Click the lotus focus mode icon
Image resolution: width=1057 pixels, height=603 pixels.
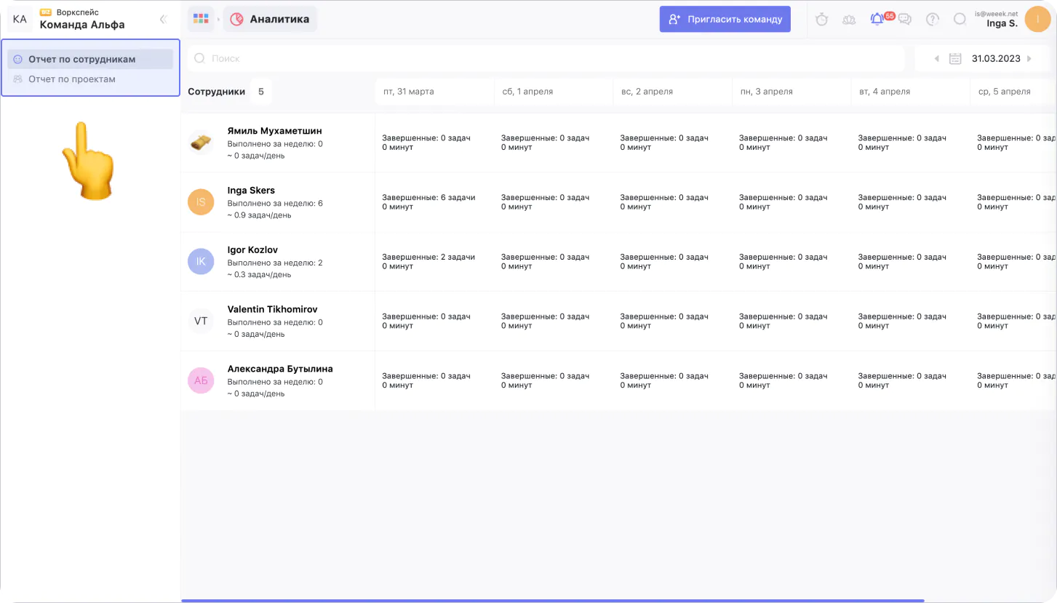coord(849,20)
